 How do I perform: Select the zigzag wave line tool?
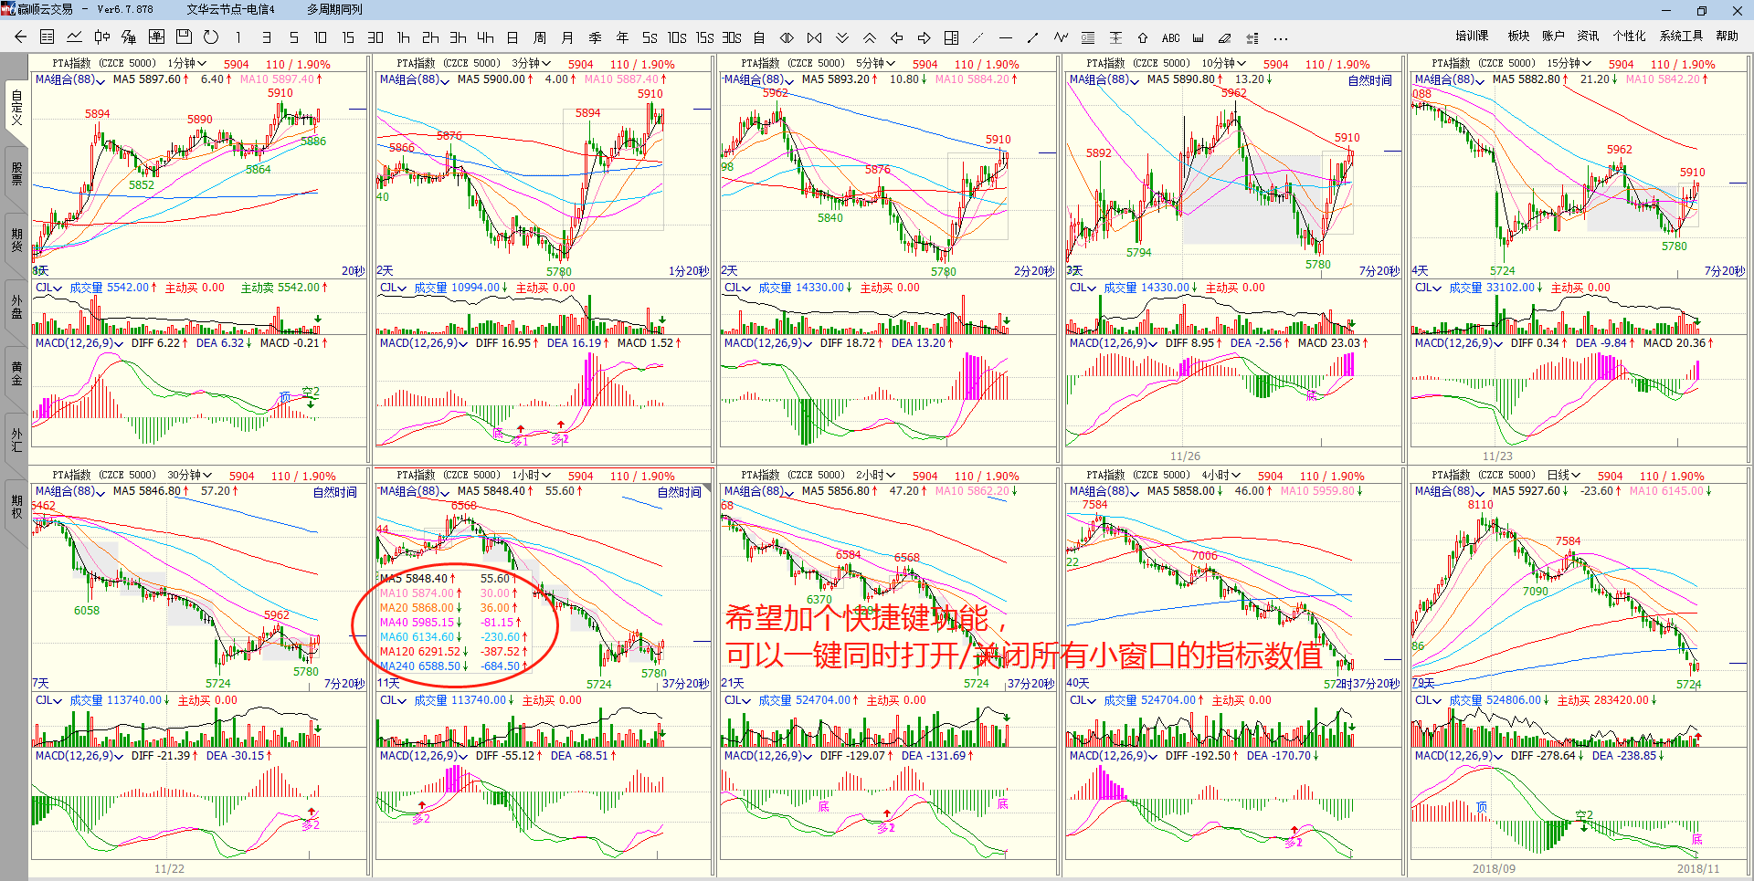click(x=1061, y=37)
